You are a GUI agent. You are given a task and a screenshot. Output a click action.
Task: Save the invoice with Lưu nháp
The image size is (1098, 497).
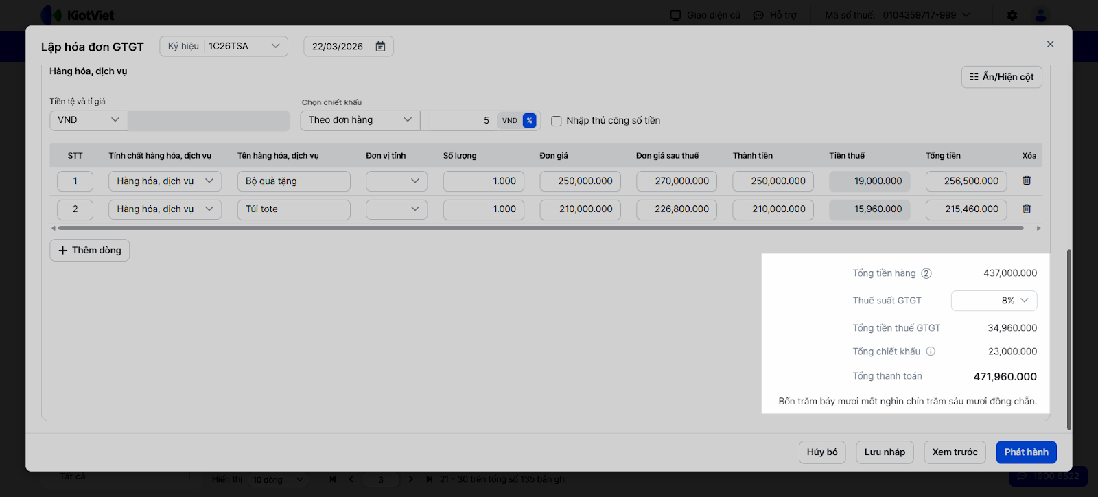885,452
